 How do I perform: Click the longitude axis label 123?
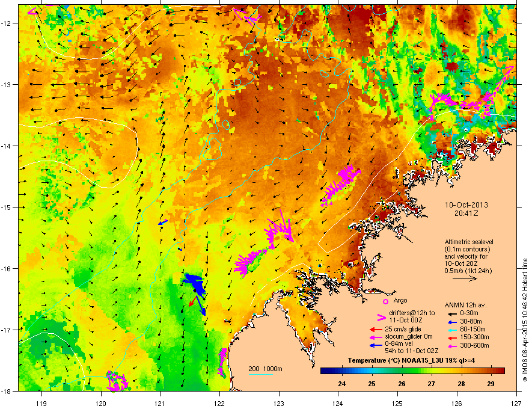click(279, 403)
